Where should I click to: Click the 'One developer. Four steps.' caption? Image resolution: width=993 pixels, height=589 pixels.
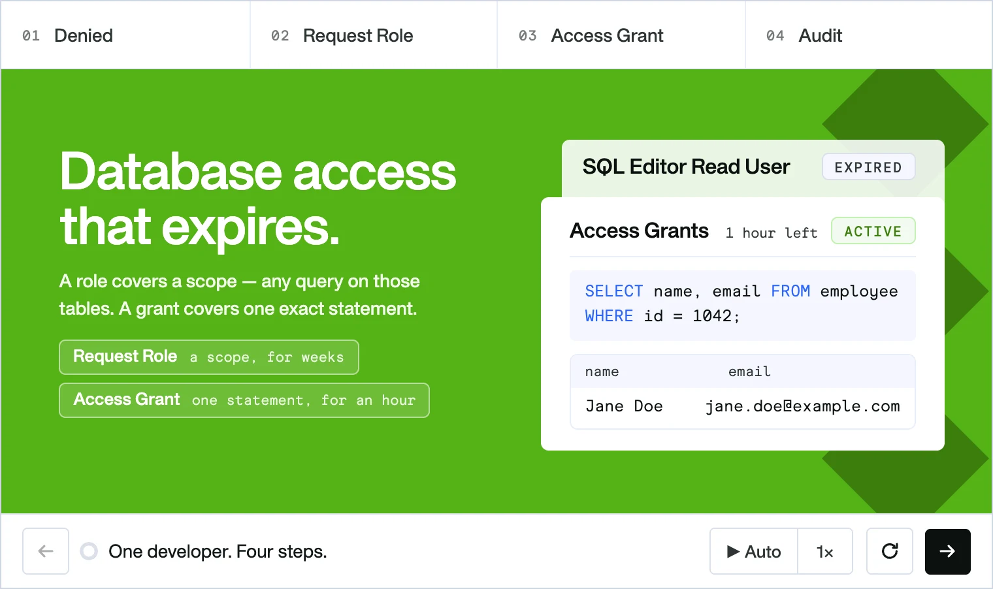pos(218,552)
